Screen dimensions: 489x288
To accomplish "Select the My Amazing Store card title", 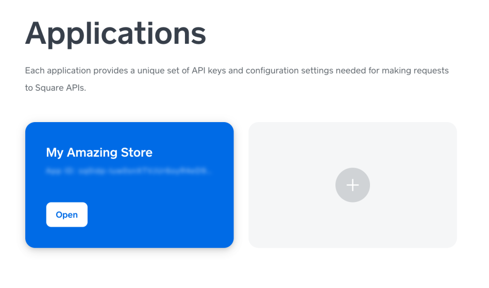I will click(99, 153).
